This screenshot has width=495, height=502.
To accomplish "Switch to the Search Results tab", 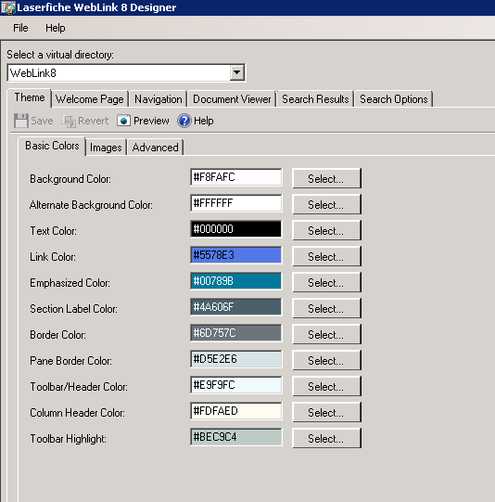I will [x=315, y=99].
